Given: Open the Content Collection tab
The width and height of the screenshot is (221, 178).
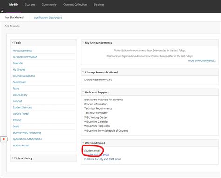Looking at the screenshot, I should coord(75,5).
